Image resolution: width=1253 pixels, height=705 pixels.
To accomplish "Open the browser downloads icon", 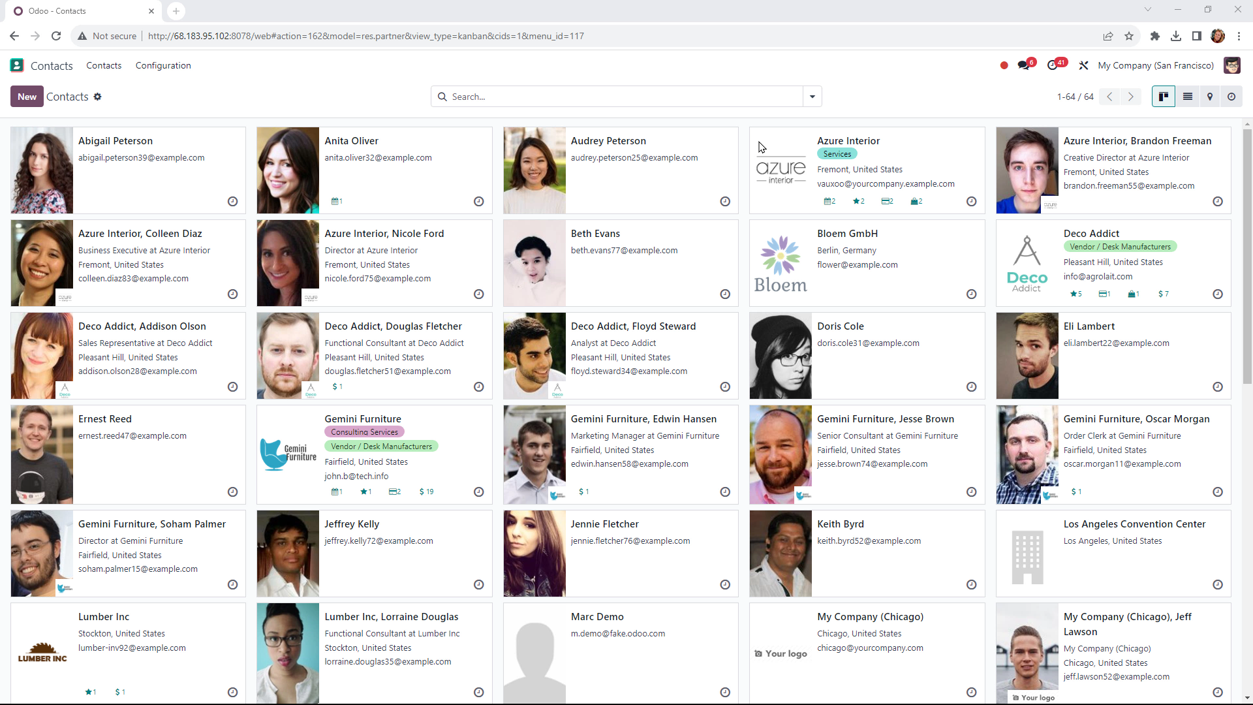I will (x=1175, y=36).
